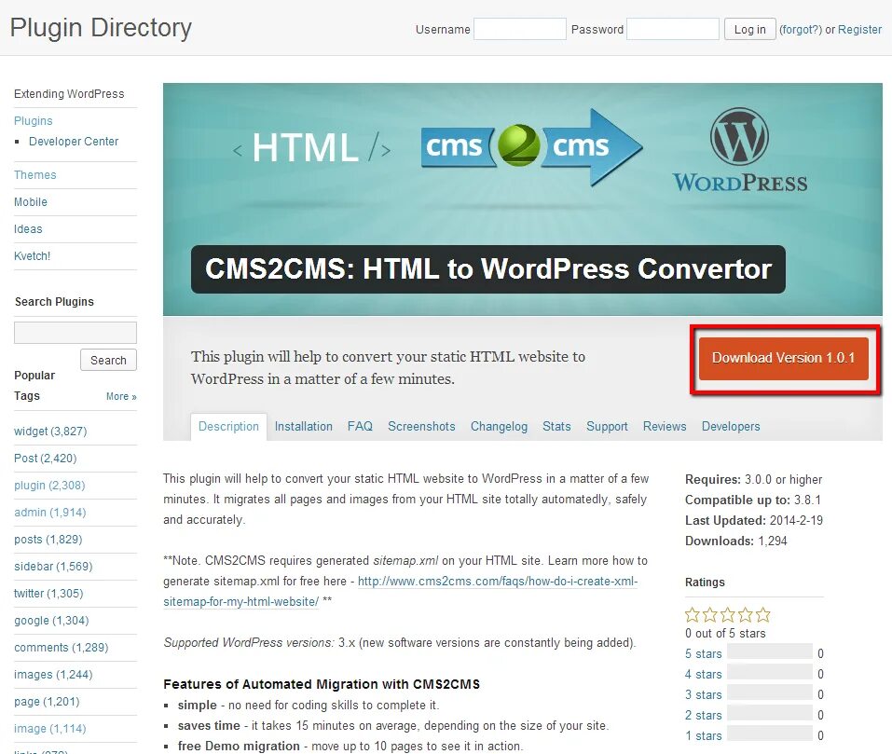
Task: Click the Search Plugins text box
Action: 75,333
